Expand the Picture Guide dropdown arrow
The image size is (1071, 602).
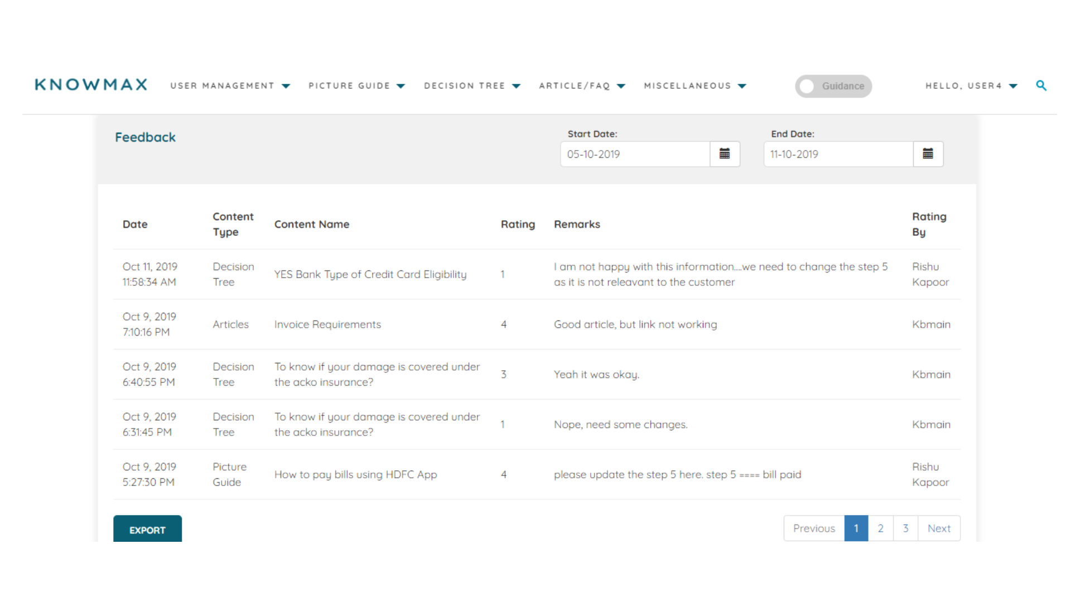pos(401,86)
